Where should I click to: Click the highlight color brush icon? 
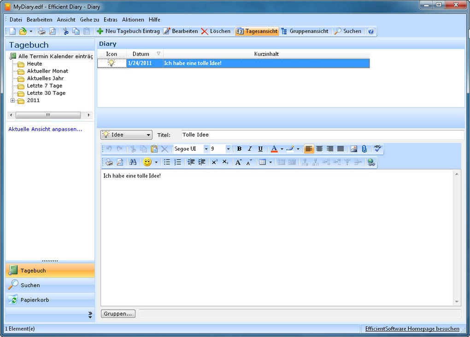pos(290,149)
